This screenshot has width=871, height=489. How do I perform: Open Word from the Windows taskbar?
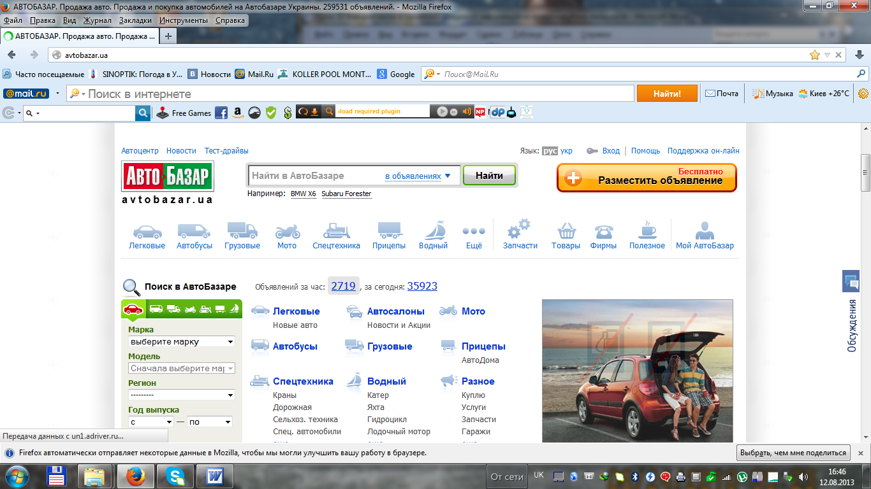coord(215,476)
